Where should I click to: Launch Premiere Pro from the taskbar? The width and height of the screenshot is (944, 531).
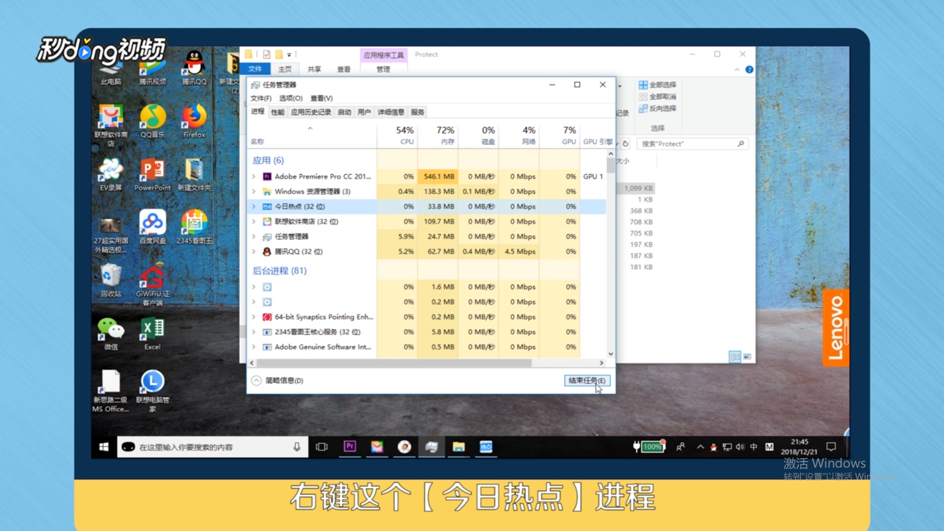click(x=350, y=447)
